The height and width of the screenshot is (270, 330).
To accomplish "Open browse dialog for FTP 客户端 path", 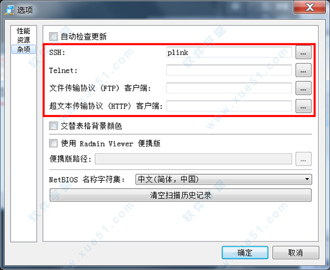I will click(x=303, y=88).
